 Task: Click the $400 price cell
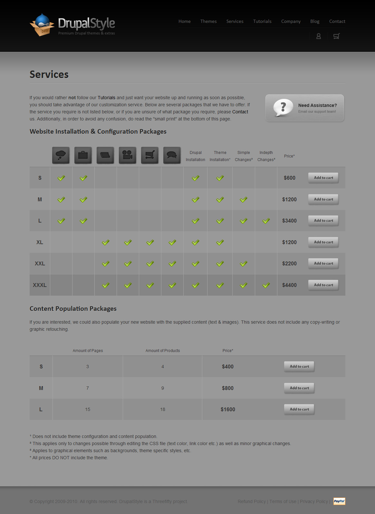point(228,366)
